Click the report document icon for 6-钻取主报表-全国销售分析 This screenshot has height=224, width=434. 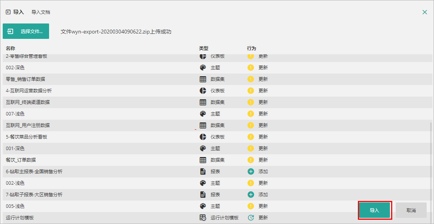(203, 172)
